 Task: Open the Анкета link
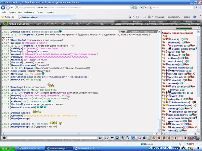[x=194, y=24]
